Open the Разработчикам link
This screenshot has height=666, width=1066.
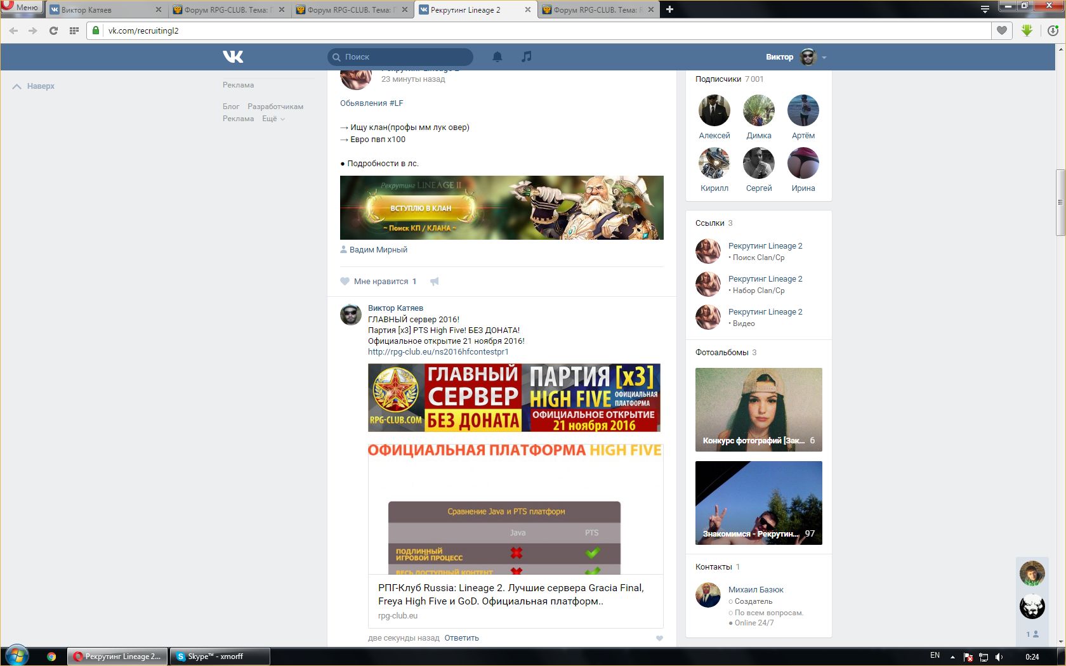[275, 107]
